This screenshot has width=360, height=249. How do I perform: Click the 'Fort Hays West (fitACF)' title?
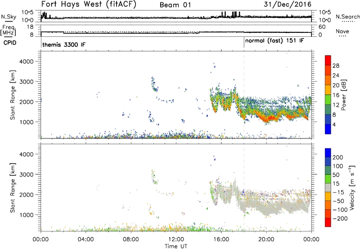click(x=89, y=4)
